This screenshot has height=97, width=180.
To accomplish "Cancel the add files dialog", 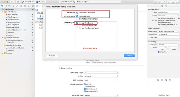I will 52,56.
